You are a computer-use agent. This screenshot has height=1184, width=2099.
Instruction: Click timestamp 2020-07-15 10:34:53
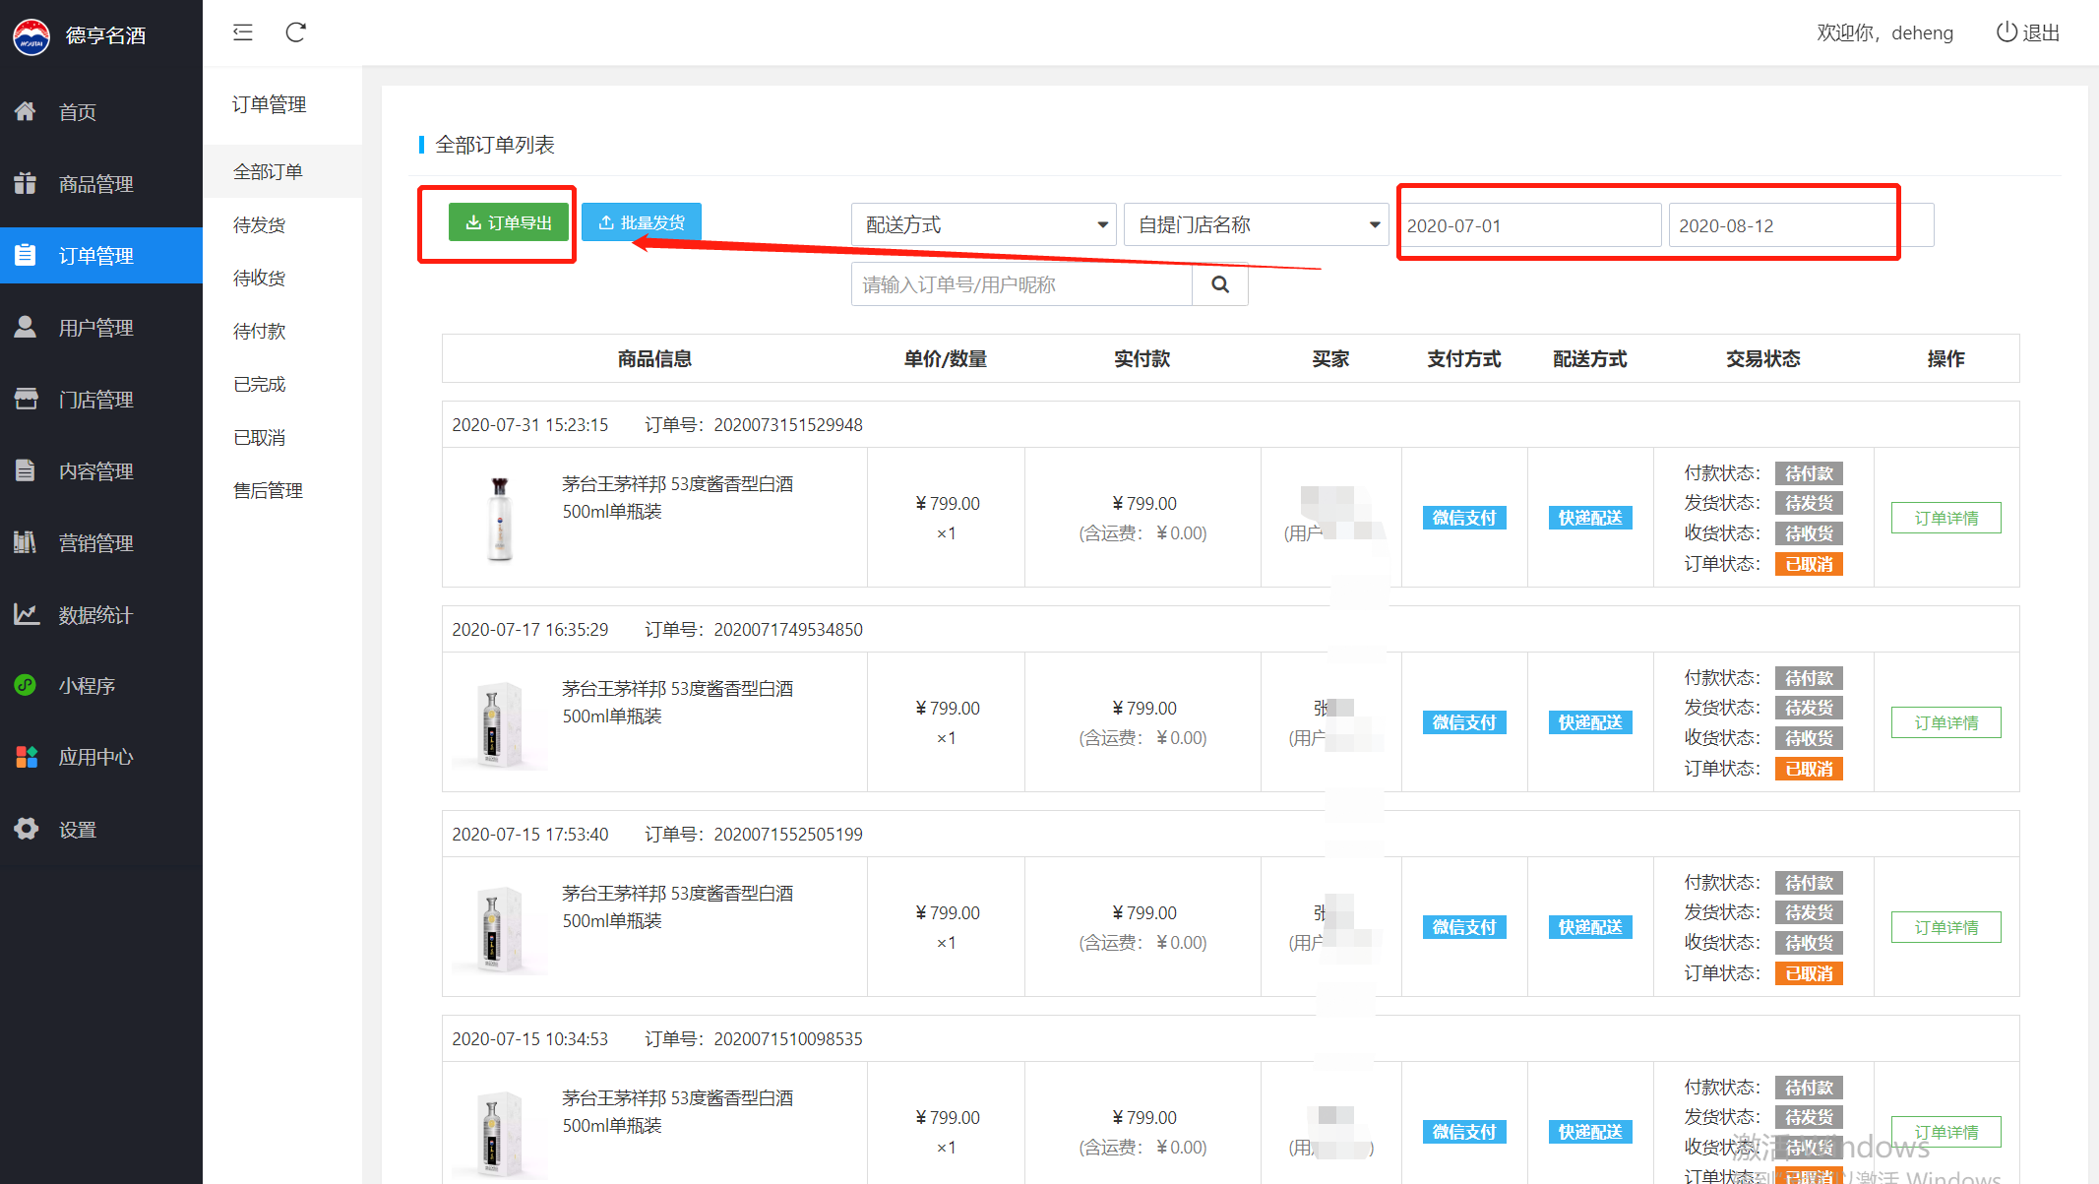pos(530,1039)
